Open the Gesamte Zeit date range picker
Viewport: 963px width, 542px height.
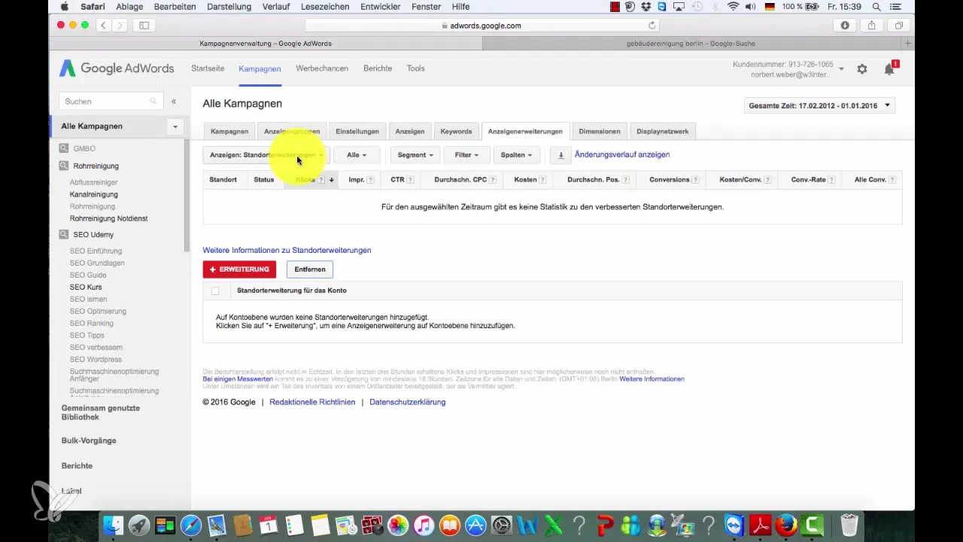[x=819, y=106]
